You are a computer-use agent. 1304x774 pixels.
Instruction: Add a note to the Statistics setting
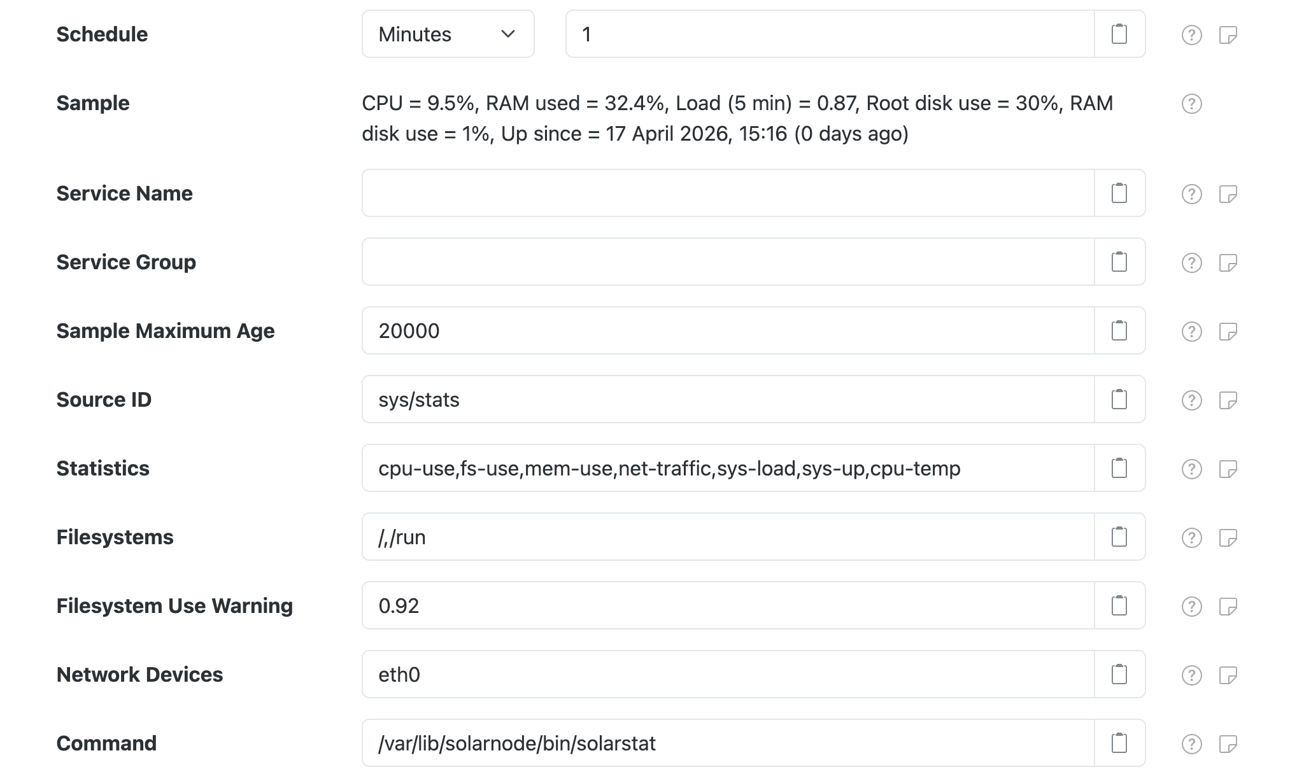click(x=1229, y=468)
